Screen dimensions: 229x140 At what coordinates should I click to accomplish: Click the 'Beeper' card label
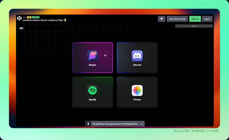[93, 65]
